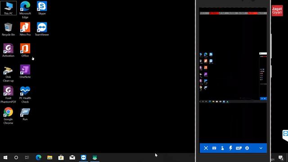Select the PC Health Check shortcut
The height and width of the screenshot is (162, 288).
coord(25,94)
